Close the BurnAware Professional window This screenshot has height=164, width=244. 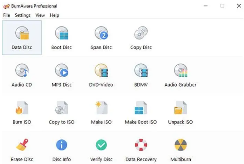click(x=239, y=6)
